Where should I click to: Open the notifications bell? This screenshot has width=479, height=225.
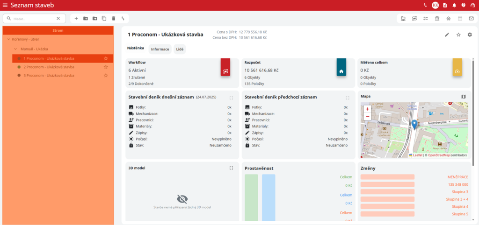[x=454, y=5]
